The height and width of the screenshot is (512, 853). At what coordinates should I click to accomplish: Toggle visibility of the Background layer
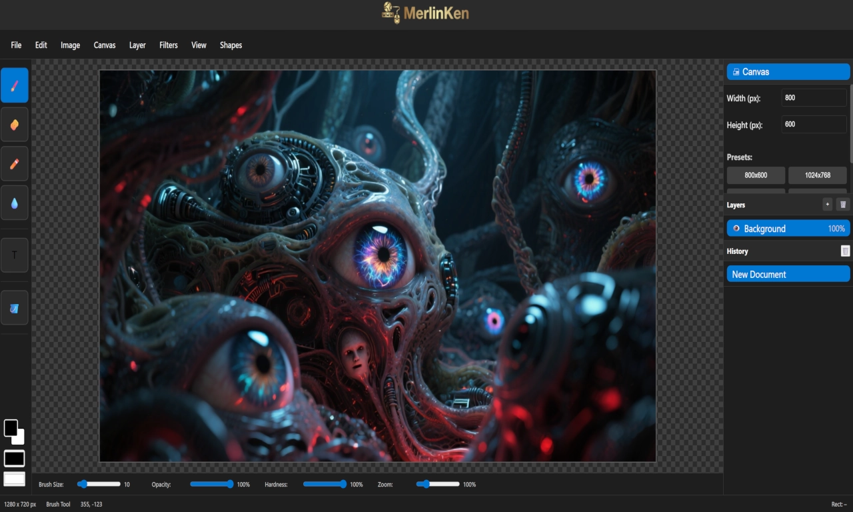click(735, 228)
